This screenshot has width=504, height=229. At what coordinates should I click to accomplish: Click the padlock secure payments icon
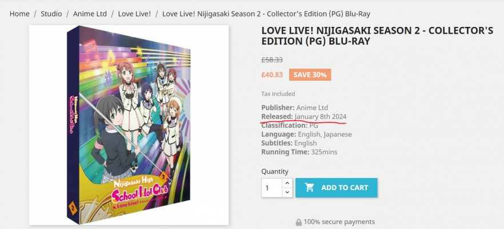(299, 222)
